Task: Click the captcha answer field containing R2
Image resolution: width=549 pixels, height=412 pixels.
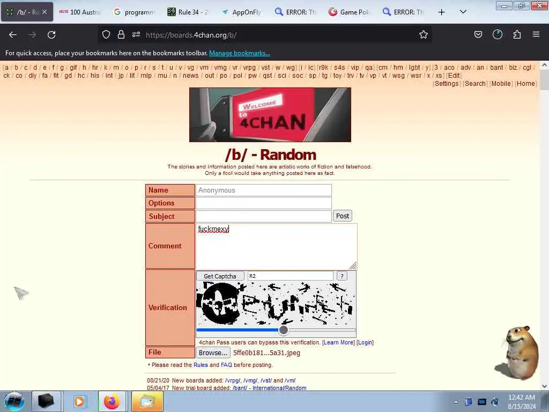Action: coord(291,276)
